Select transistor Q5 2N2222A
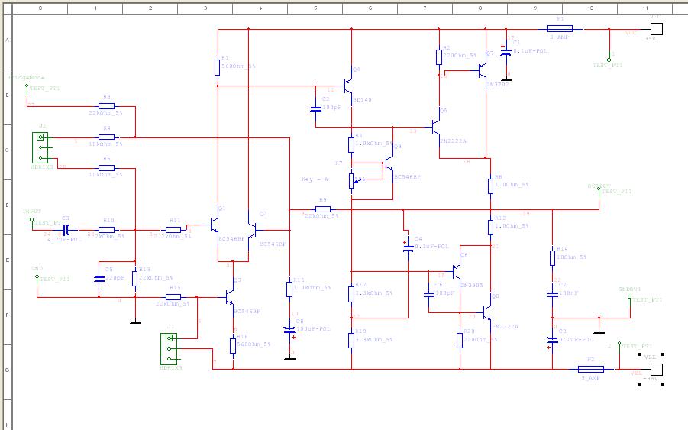This screenshot has height=430, width=688. (435, 127)
